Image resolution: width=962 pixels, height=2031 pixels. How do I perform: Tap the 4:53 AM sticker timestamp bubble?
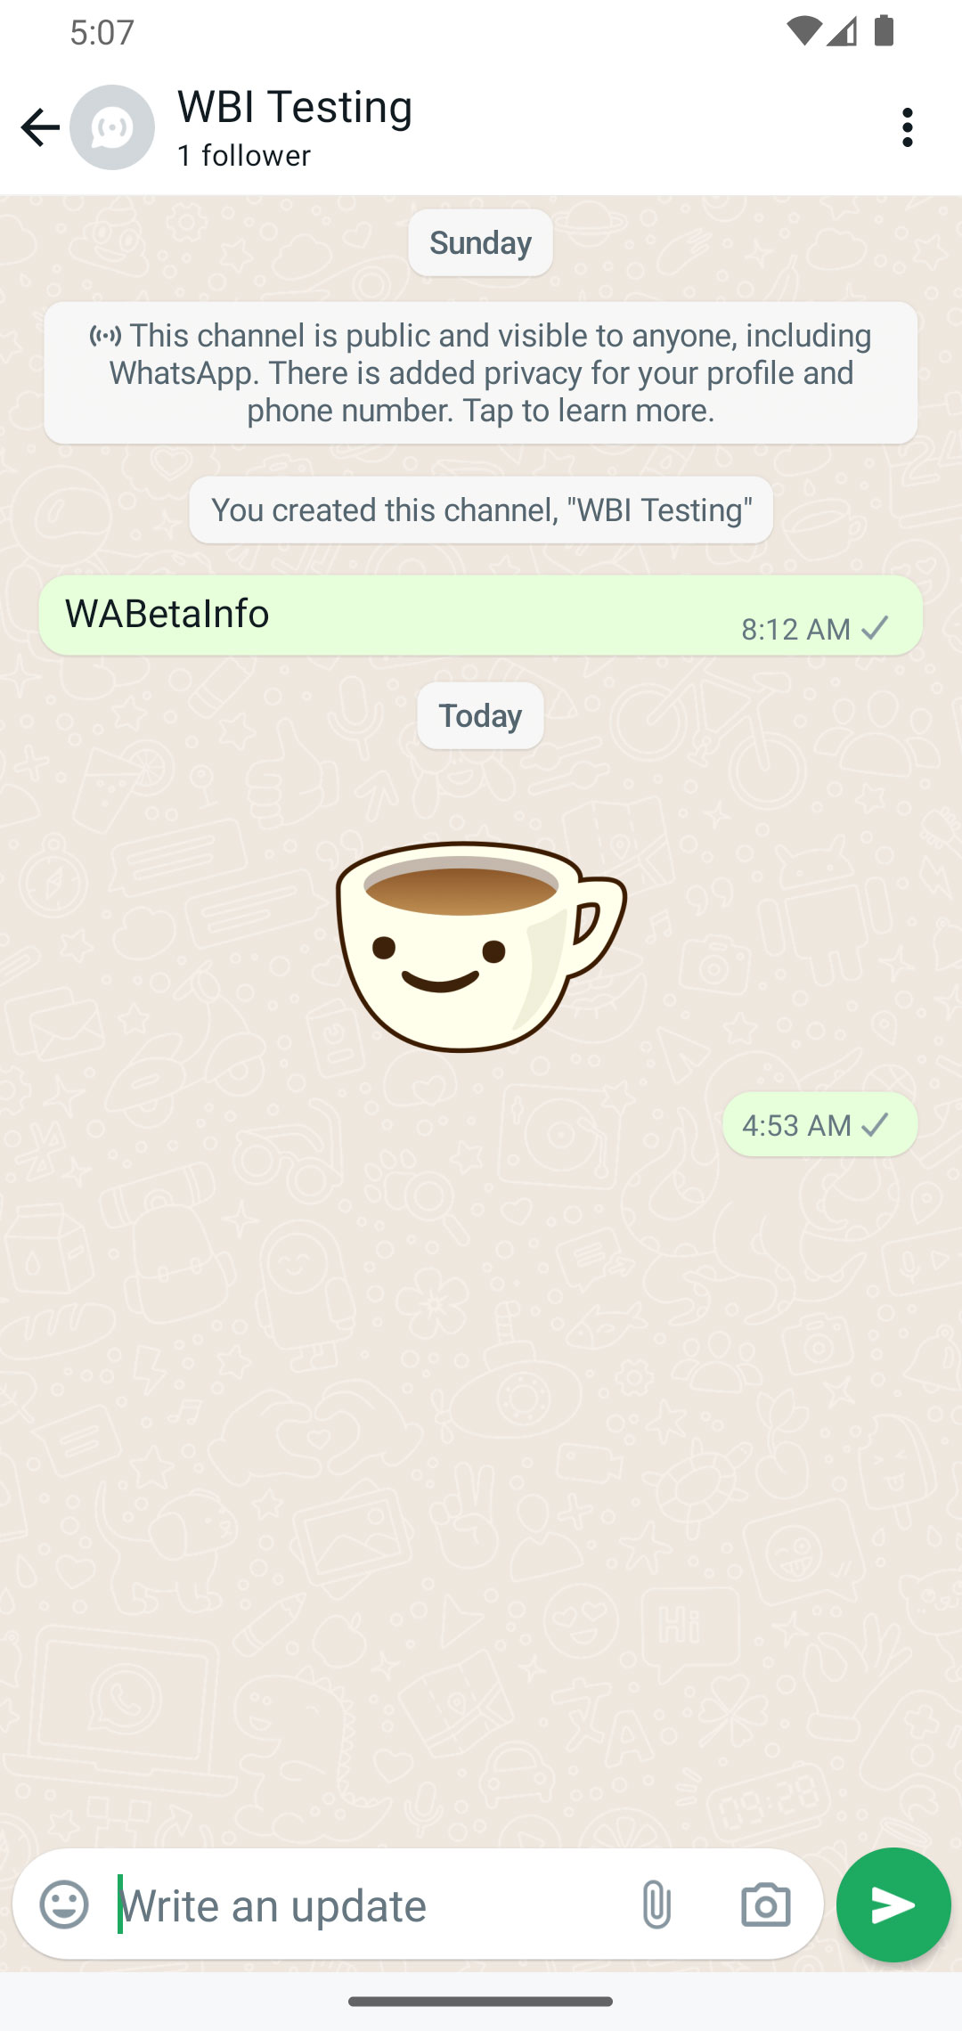(819, 1124)
